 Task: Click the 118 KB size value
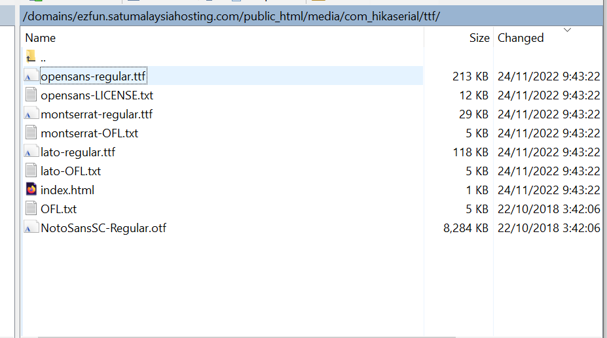click(x=470, y=152)
